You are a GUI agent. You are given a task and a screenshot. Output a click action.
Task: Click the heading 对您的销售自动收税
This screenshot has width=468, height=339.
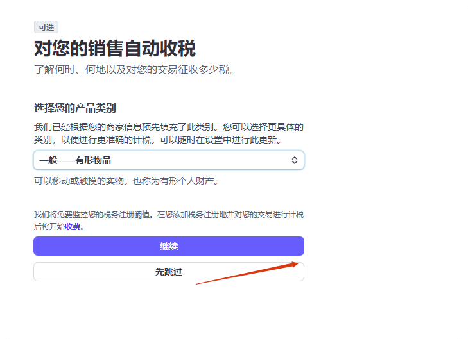pos(114,49)
